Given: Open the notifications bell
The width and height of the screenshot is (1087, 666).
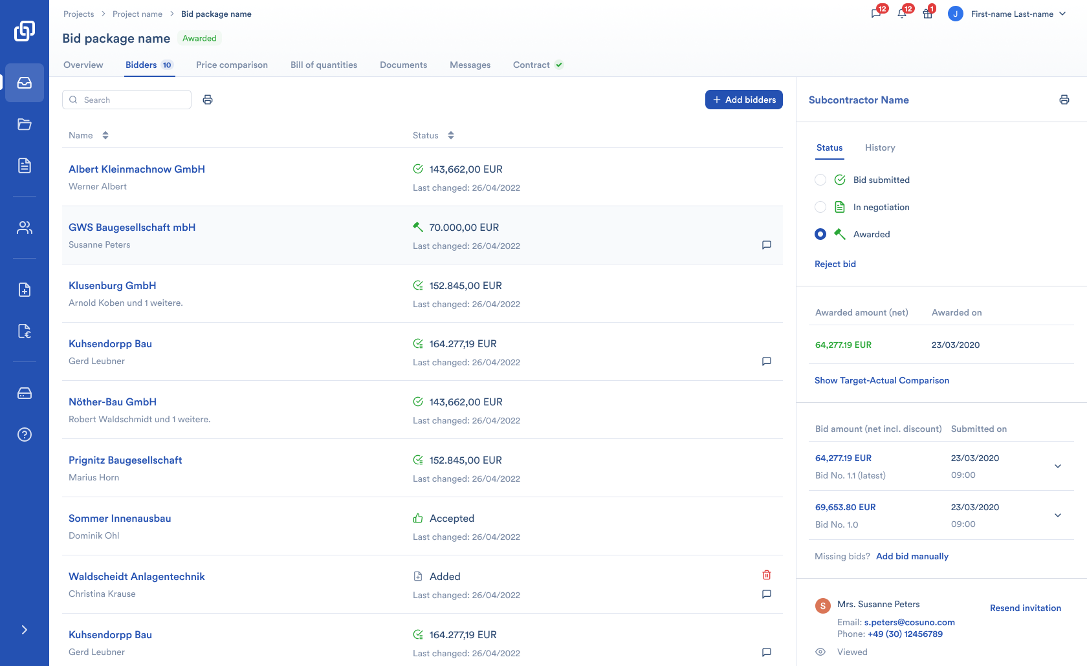Looking at the screenshot, I should pyautogui.click(x=902, y=14).
